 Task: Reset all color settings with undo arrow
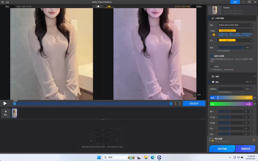coord(247,82)
